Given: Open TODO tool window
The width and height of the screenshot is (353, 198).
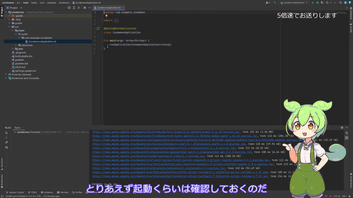Looking at the screenshot, I should 32,192.
